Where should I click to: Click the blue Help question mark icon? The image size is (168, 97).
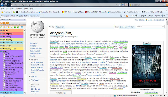coord(162,16)
